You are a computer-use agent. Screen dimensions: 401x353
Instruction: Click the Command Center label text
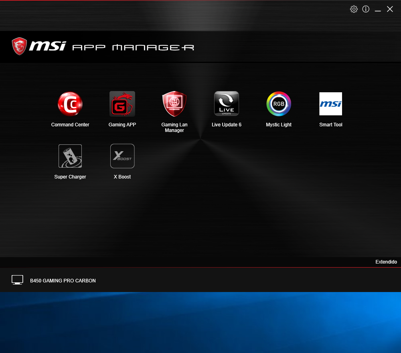(70, 124)
